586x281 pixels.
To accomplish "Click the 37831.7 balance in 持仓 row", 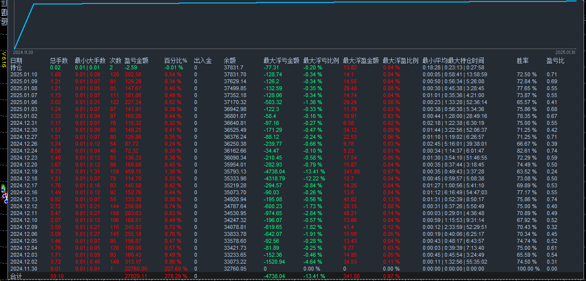I will point(233,67).
